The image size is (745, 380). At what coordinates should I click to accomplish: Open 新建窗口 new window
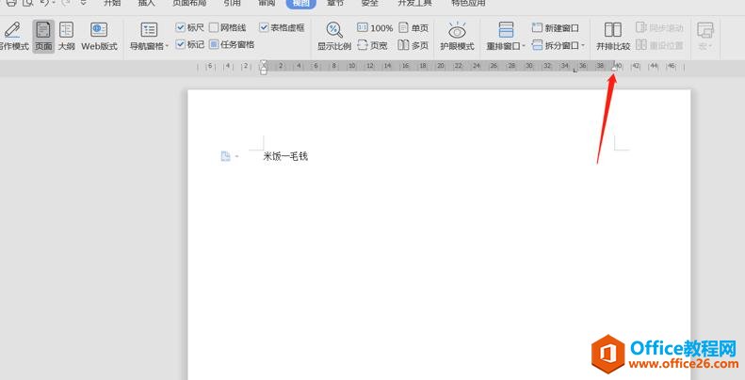[556, 28]
